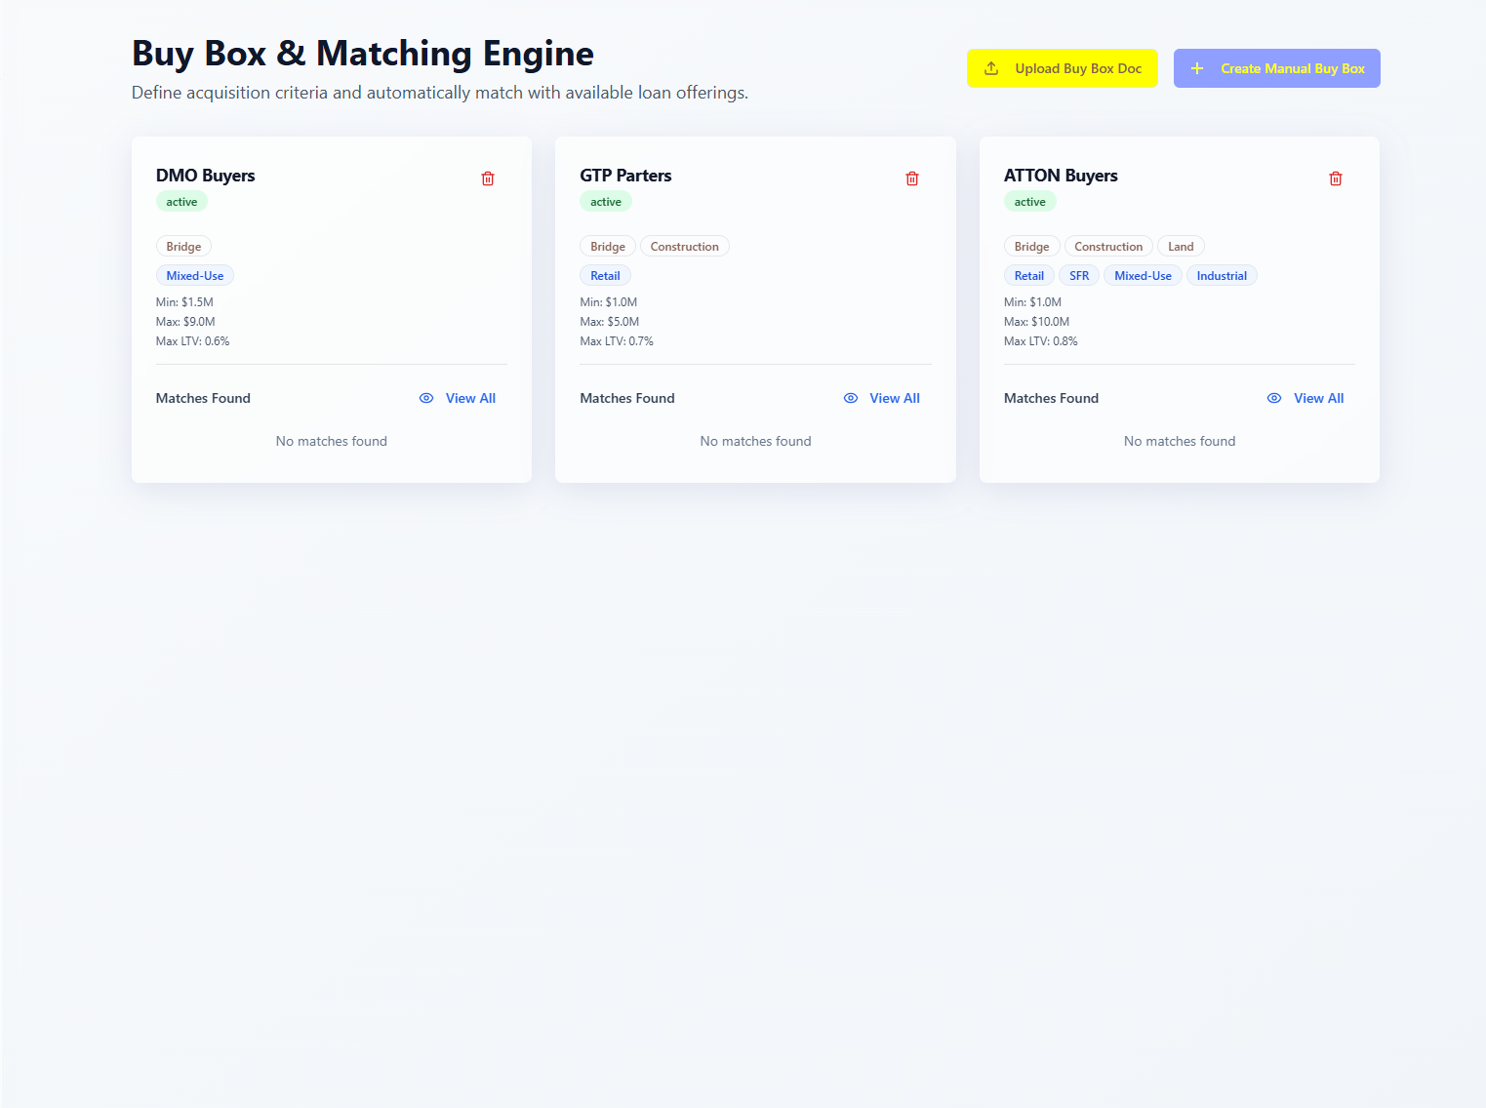Click eye icon in GTP Parters card
Viewport: 1486px width, 1108px height.
tap(851, 398)
